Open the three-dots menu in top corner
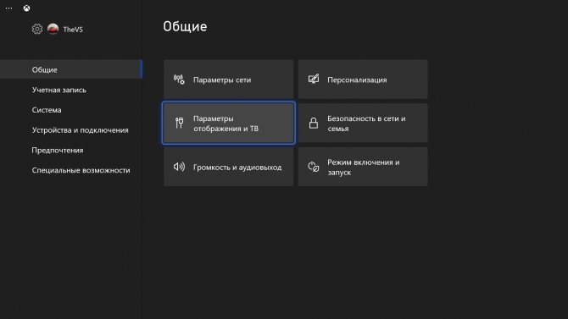568x319 pixels. point(8,8)
